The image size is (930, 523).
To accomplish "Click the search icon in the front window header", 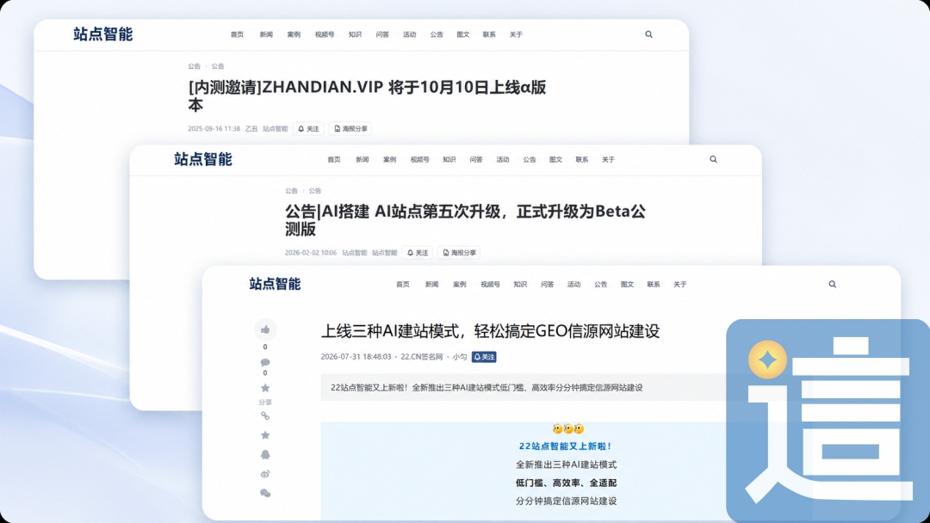I will click(832, 285).
